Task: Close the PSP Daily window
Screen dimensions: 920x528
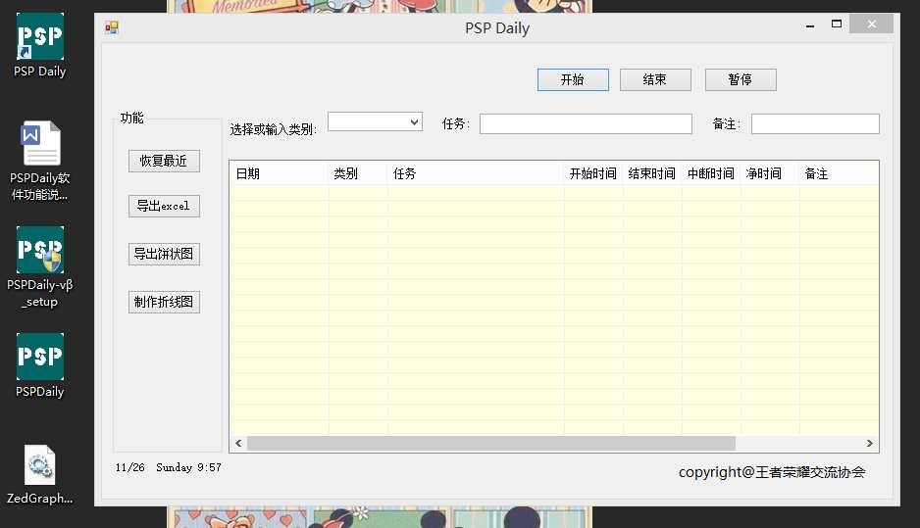Action: 871,24
